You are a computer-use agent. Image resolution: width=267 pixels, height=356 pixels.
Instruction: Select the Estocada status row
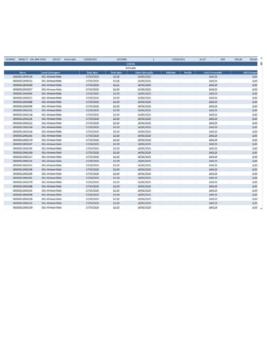131,68
